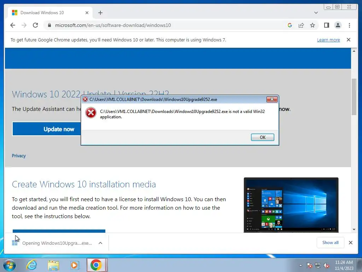The width and height of the screenshot is (362, 272).
Task: Open the Google search side icon
Action: point(290,25)
